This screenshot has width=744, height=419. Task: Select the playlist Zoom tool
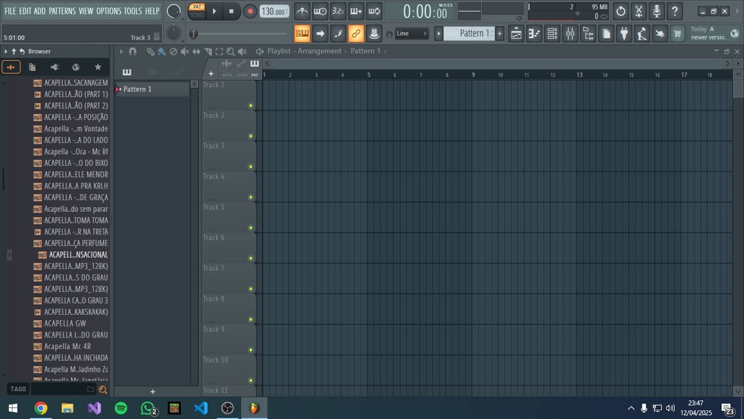[231, 51]
